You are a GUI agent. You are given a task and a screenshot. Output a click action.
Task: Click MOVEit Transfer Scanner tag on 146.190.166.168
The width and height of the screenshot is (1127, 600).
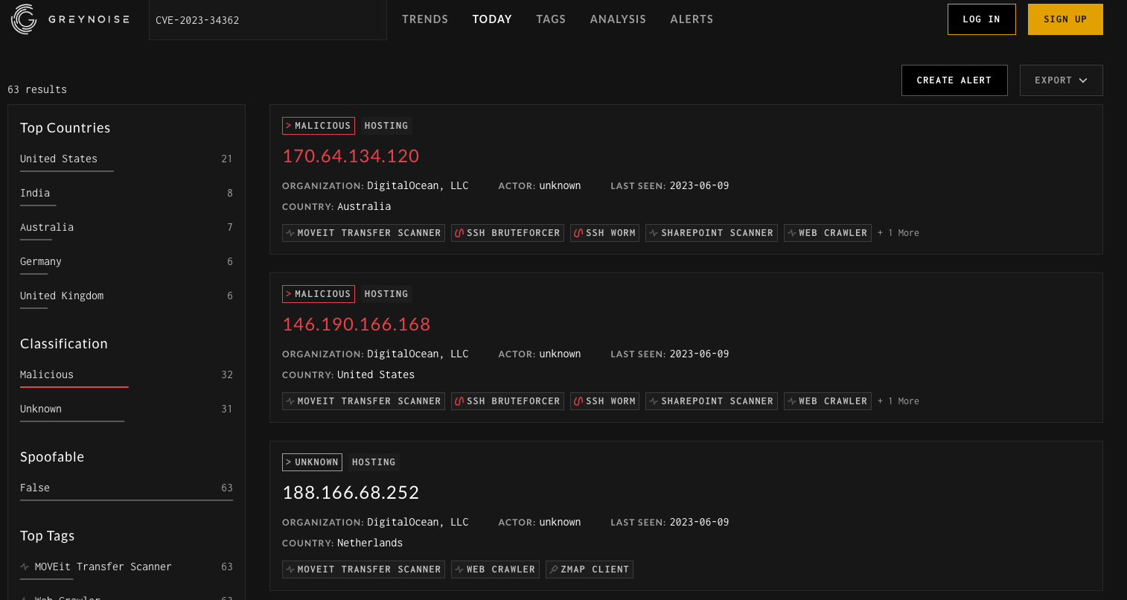(363, 401)
